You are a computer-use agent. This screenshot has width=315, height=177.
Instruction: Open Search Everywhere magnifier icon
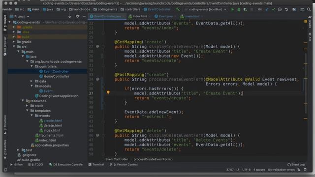tap(309, 9)
